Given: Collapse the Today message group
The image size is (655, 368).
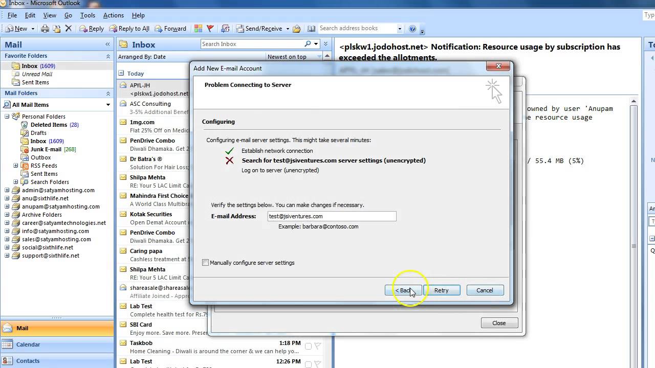Looking at the screenshot, I should (121, 74).
